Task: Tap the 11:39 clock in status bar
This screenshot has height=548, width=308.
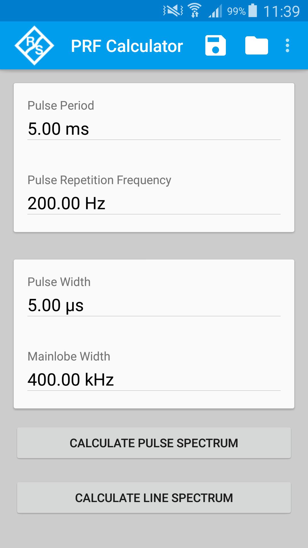Action: (281, 11)
